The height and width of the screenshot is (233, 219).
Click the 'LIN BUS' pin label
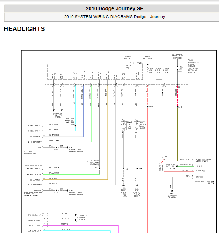pos(199,166)
